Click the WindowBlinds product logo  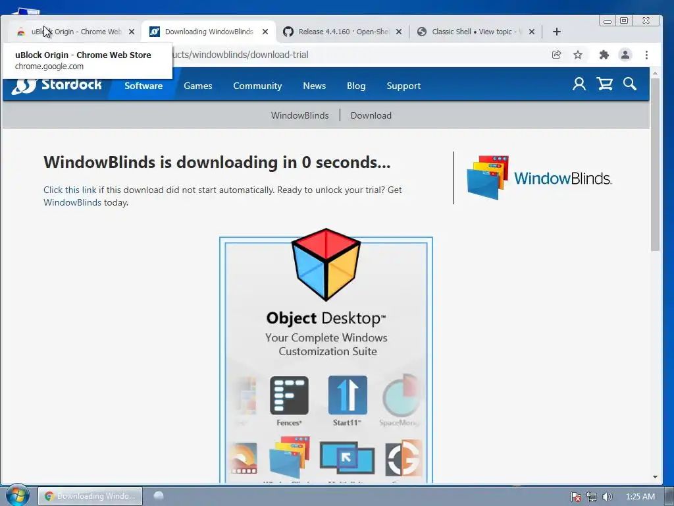coord(539,178)
